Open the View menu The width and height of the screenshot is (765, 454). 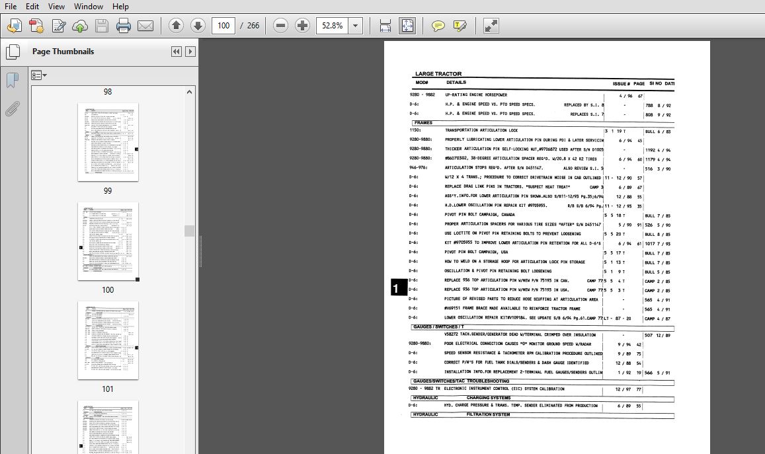[56, 7]
